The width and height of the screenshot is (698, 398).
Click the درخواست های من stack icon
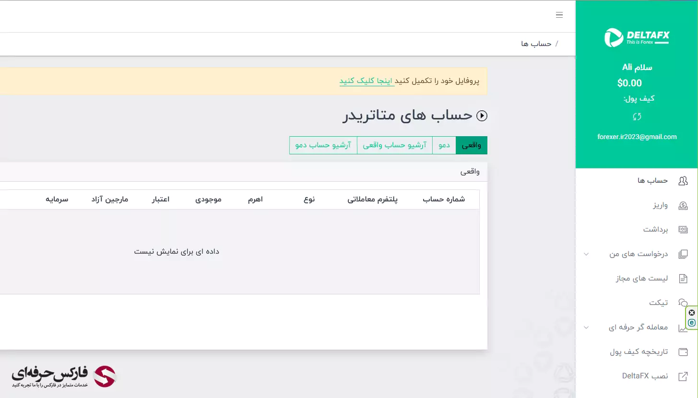tap(683, 254)
